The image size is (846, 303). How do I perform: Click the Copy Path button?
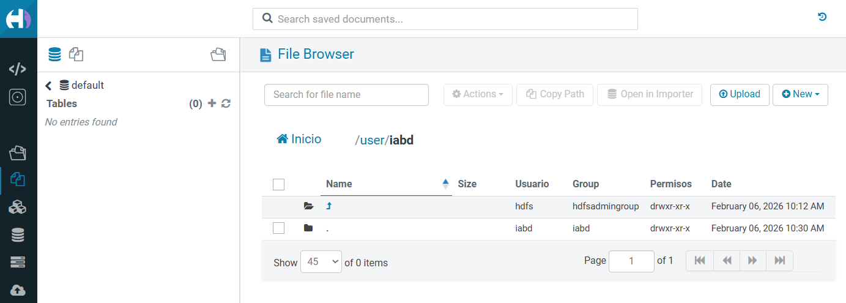pyautogui.click(x=555, y=94)
